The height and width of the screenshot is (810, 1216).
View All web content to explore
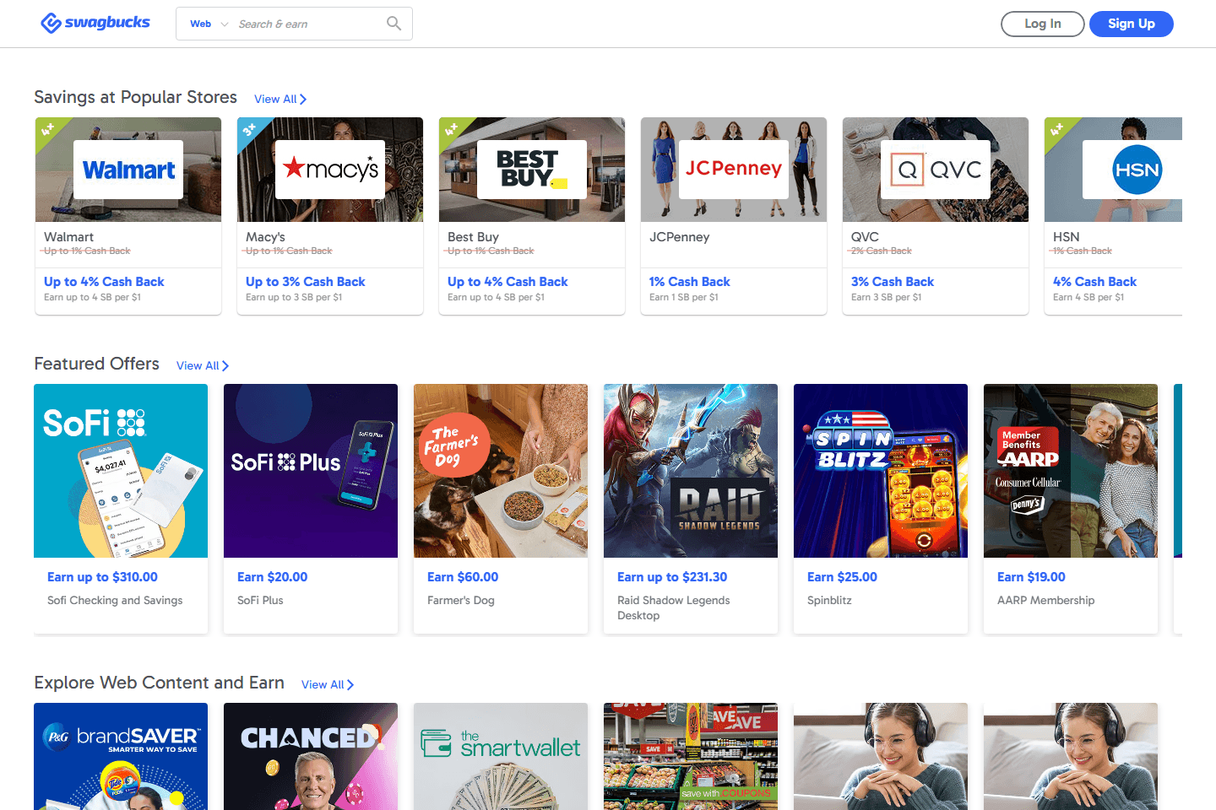(x=328, y=684)
